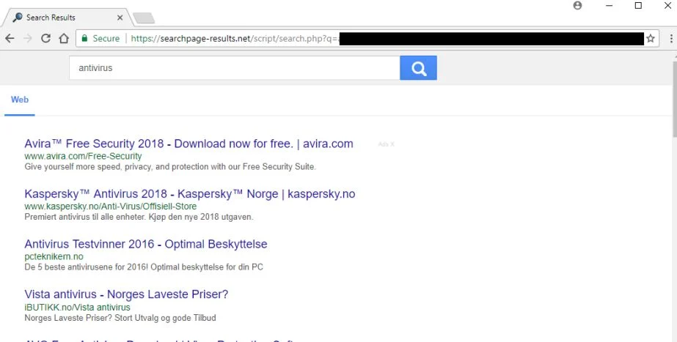
Task: Open the Kaspersky Antivirus 2018 result
Action: coord(189,194)
